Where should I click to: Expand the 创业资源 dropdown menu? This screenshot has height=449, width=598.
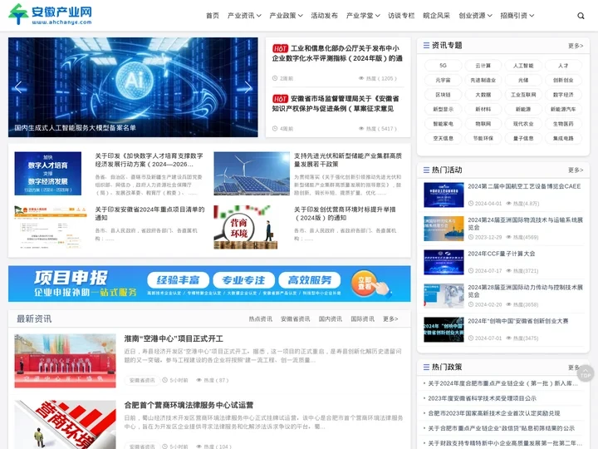click(475, 16)
